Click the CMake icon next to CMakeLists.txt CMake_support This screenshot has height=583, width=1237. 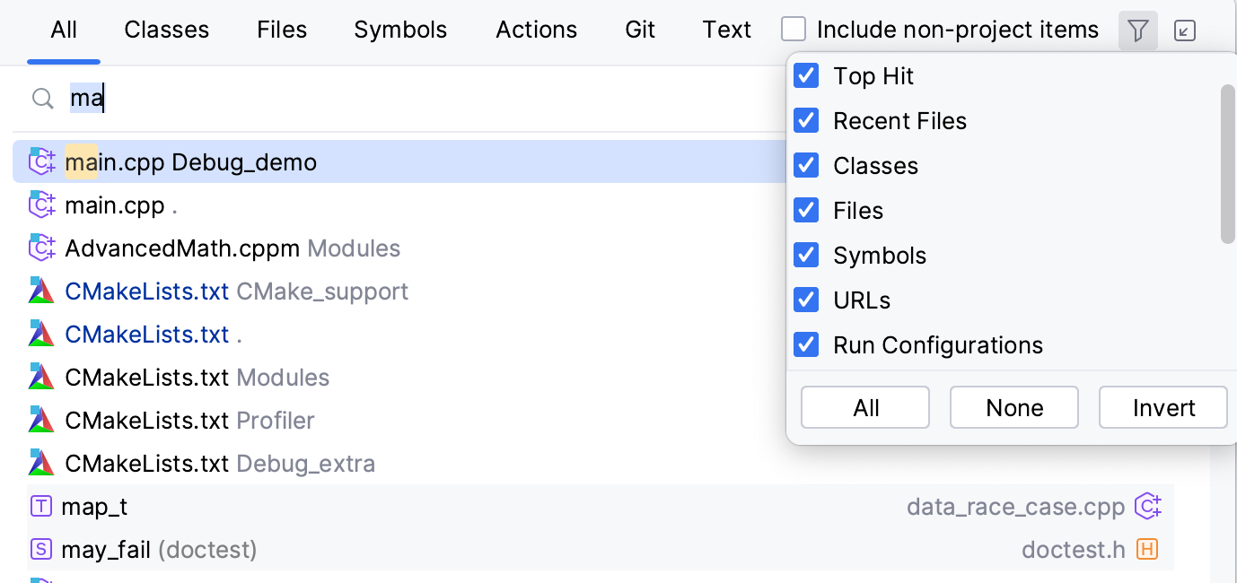[41, 291]
